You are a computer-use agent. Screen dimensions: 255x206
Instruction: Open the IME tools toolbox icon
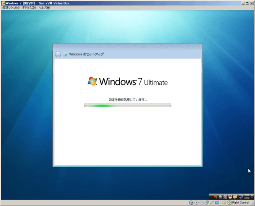point(235,196)
